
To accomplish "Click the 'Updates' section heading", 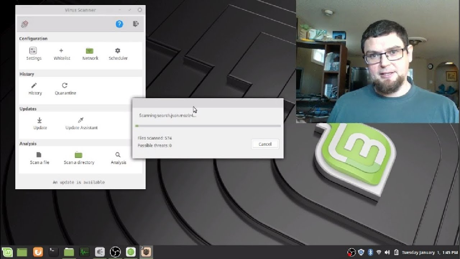I will pyautogui.click(x=28, y=109).
